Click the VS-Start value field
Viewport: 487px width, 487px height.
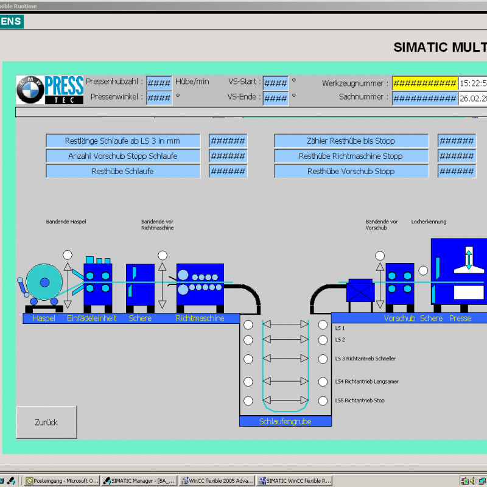click(276, 83)
